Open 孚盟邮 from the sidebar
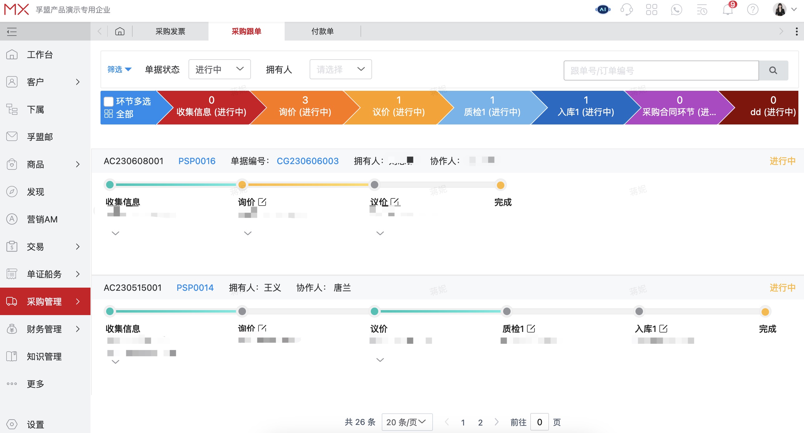 tap(40, 137)
